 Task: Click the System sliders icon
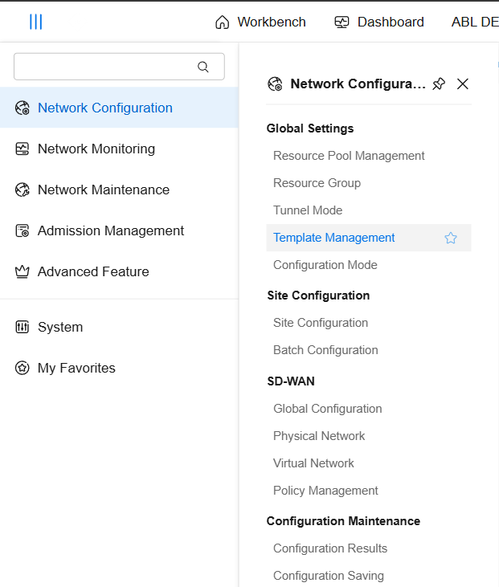(x=22, y=327)
